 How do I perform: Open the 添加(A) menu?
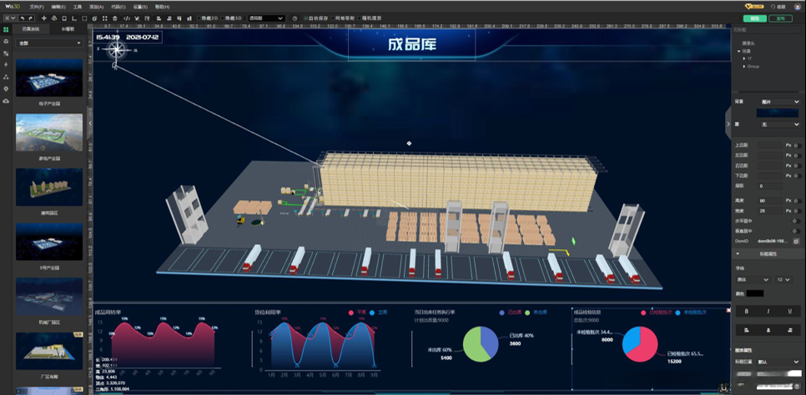[96, 7]
